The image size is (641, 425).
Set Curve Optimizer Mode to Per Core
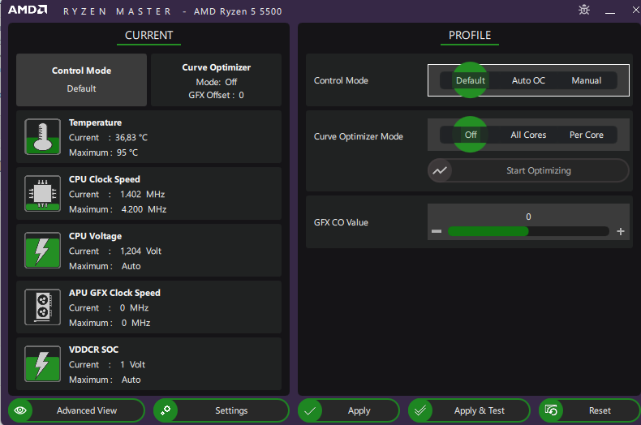[586, 135]
